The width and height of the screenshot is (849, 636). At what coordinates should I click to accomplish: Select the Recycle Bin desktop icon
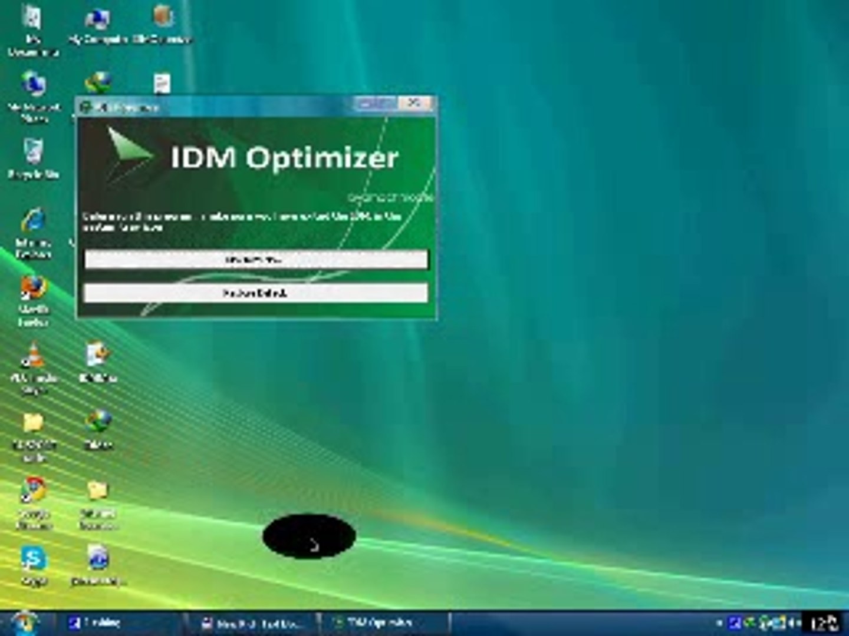point(34,159)
